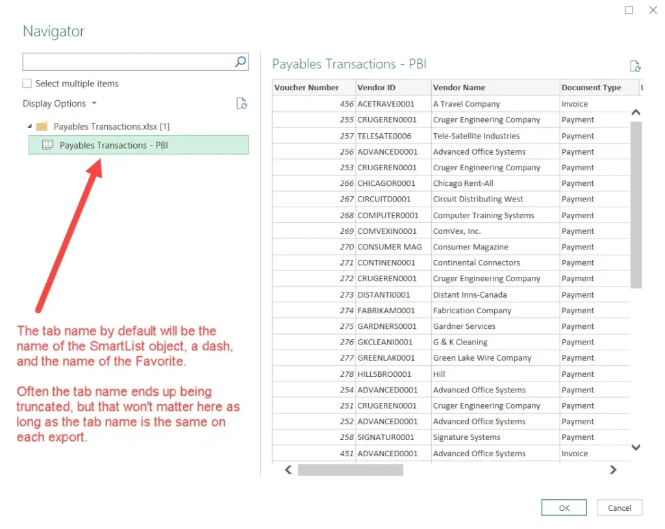Refresh the navigator source list icon
This screenshot has height=529, width=665.
tap(242, 103)
